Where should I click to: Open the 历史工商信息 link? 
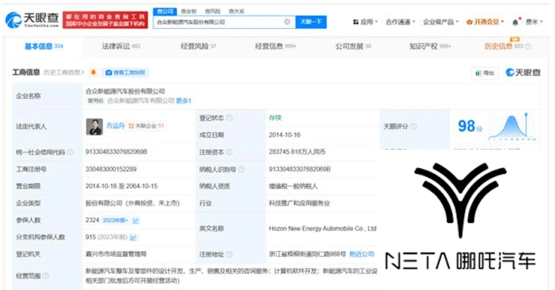[64, 72]
